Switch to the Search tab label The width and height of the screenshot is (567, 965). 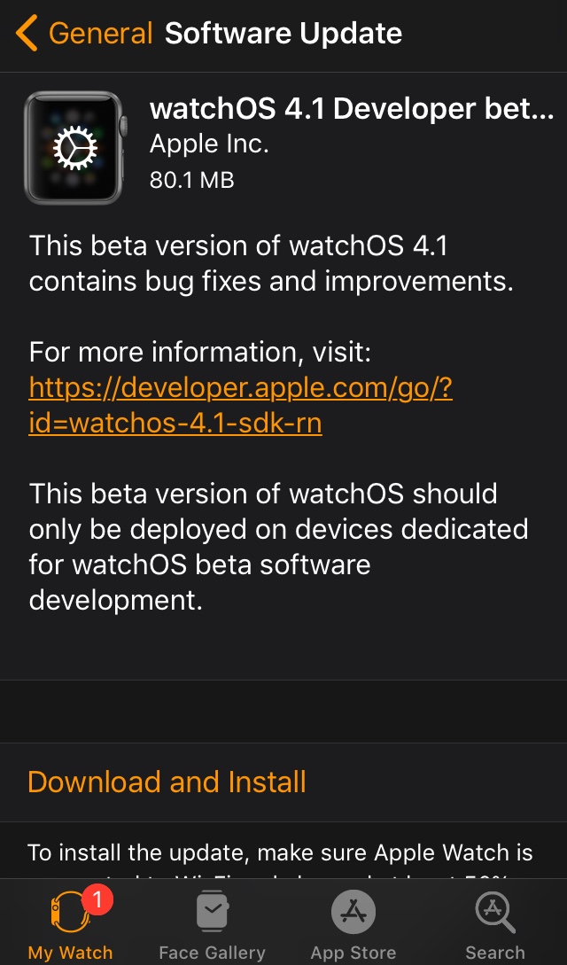point(495,953)
